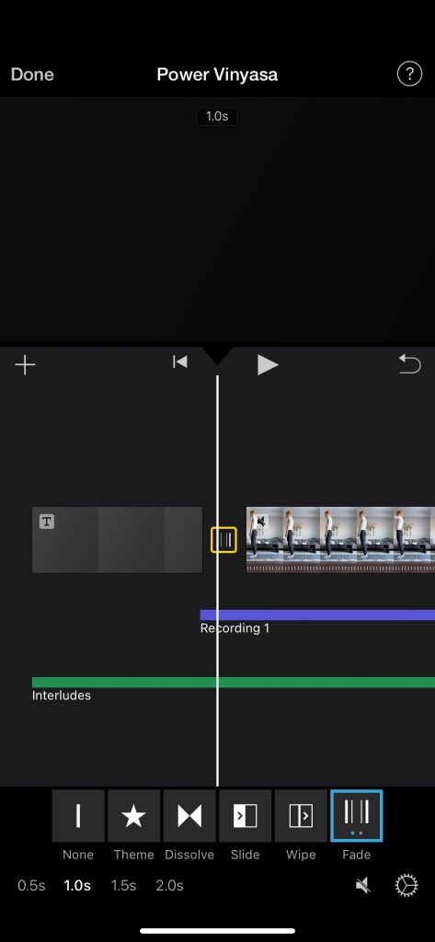Image resolution: width=435 pixels, height=942 pixels.
Task: Select the yellow transition marker on timeline
Action: click(223, 539)
